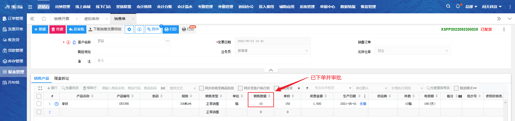This screenshot has width=515, height=121.
Task: Click history clock icon in row 1
Action: pos(57,104)
